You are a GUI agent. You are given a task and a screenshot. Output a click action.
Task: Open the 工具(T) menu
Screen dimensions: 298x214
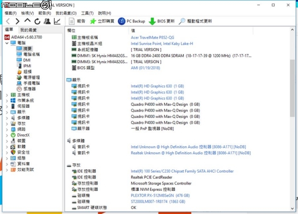(87, 13)
